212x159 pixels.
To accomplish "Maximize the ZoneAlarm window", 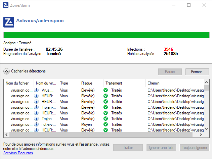I will pyautogui.click(x=189, y=5).
